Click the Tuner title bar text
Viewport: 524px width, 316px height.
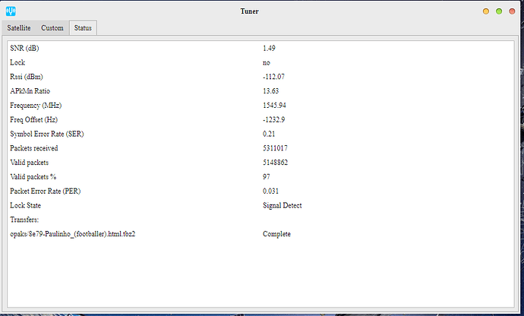(262, 11)
